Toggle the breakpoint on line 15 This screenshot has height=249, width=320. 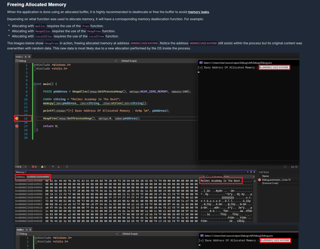click(16, 118)
